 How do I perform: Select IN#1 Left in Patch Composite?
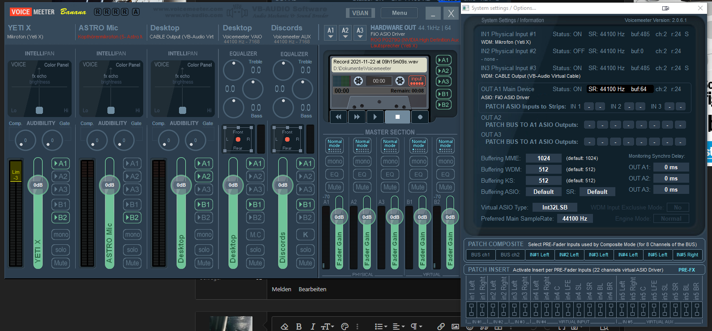(x=539, y=255)
